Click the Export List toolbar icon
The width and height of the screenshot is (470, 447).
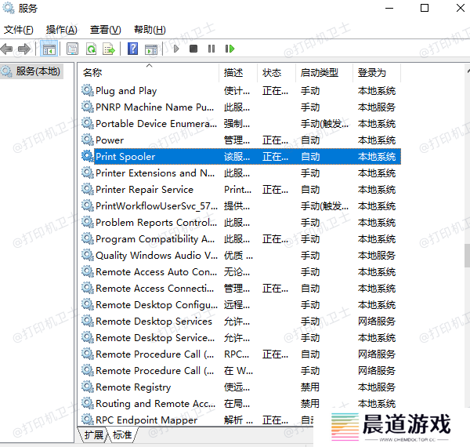tap(109, 49)
